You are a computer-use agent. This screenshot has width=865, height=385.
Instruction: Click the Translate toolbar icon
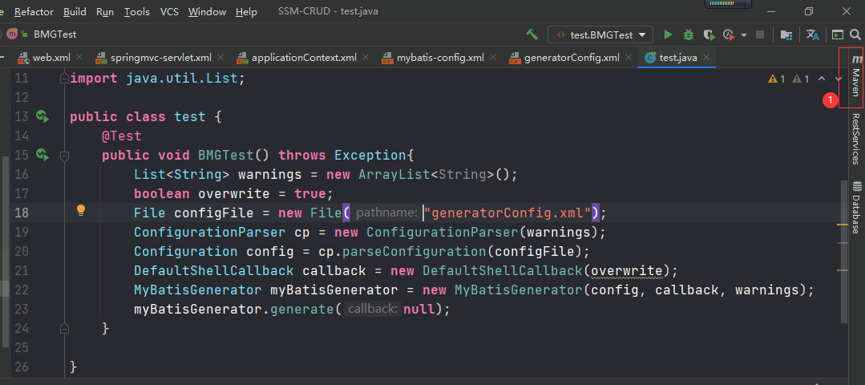tap(813, 34)
